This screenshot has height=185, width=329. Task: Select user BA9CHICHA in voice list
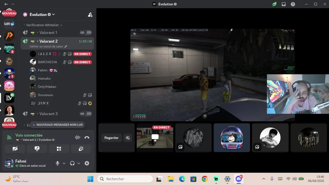pyautogui.click(x=61, y=62)
